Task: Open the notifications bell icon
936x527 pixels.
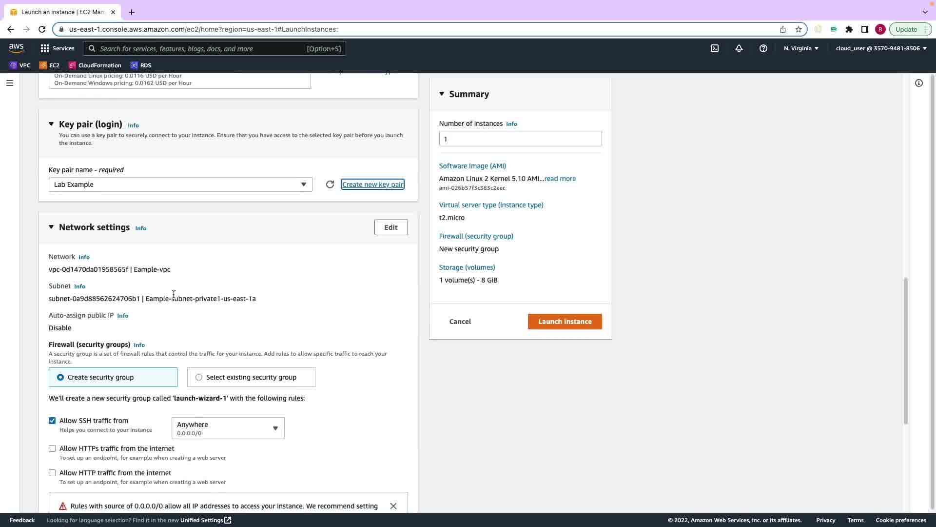Action: [x=739, y=48]
